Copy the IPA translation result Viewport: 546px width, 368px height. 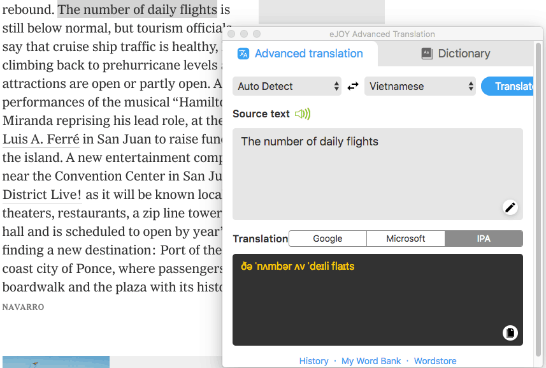coord(510,332)
